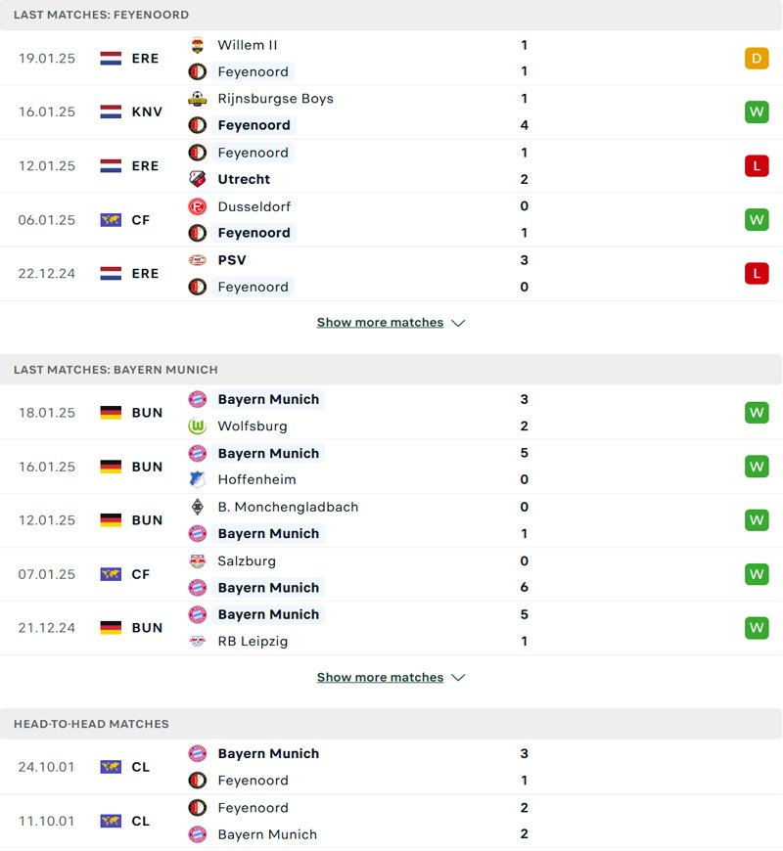The width and height of the screenshot is (783, 851).
Task: Expand Show more matches under Bayern Munich results
Action: pos(382,677)
